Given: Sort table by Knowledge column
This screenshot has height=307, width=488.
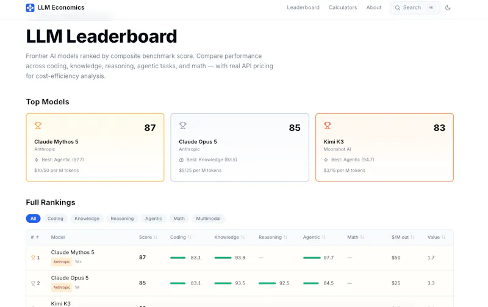Looking at the screenshot, I should coord(230,237).
